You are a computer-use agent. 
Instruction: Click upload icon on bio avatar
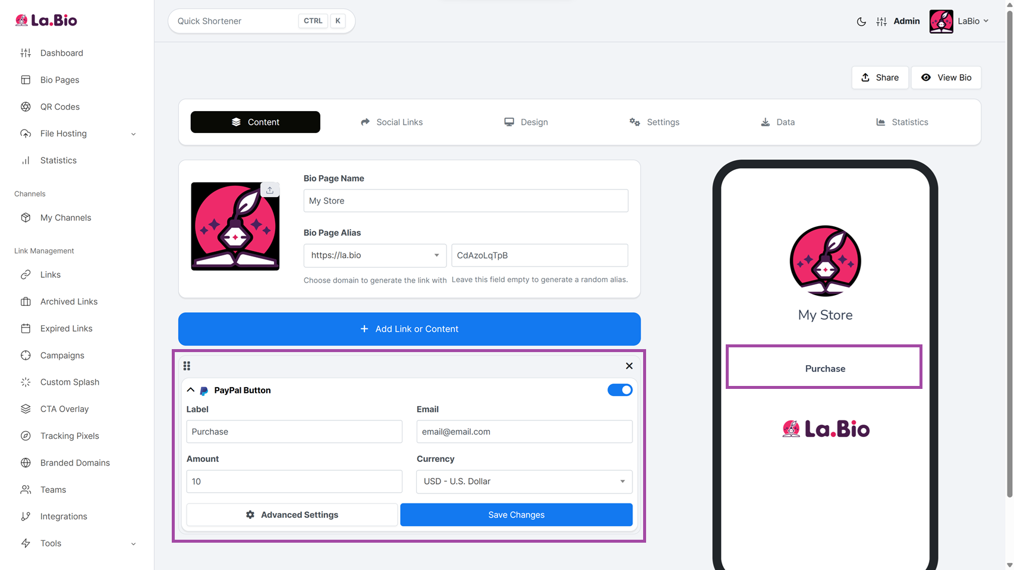pyautogui.click(x=270, y=190)
